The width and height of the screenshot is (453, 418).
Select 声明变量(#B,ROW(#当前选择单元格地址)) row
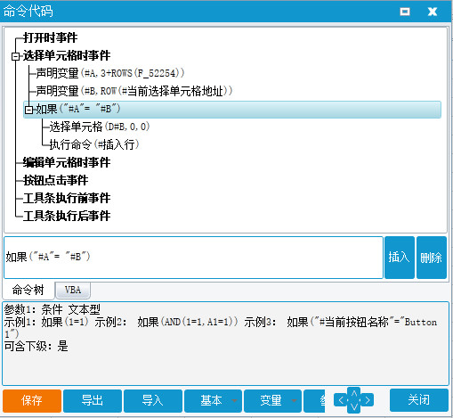pyautogui.click(x=134, y=91)
